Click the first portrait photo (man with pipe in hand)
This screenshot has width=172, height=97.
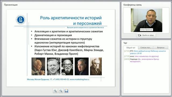[x=38, y=67]
